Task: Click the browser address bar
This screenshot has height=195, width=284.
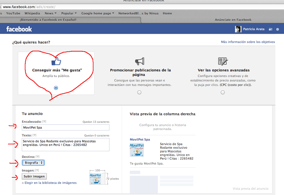Action: click(x=142, y=7)
